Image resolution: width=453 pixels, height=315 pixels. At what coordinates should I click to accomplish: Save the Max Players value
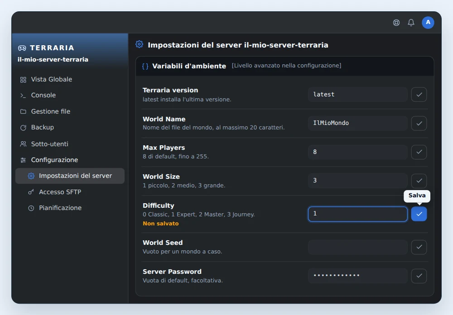tap(419, 152)
